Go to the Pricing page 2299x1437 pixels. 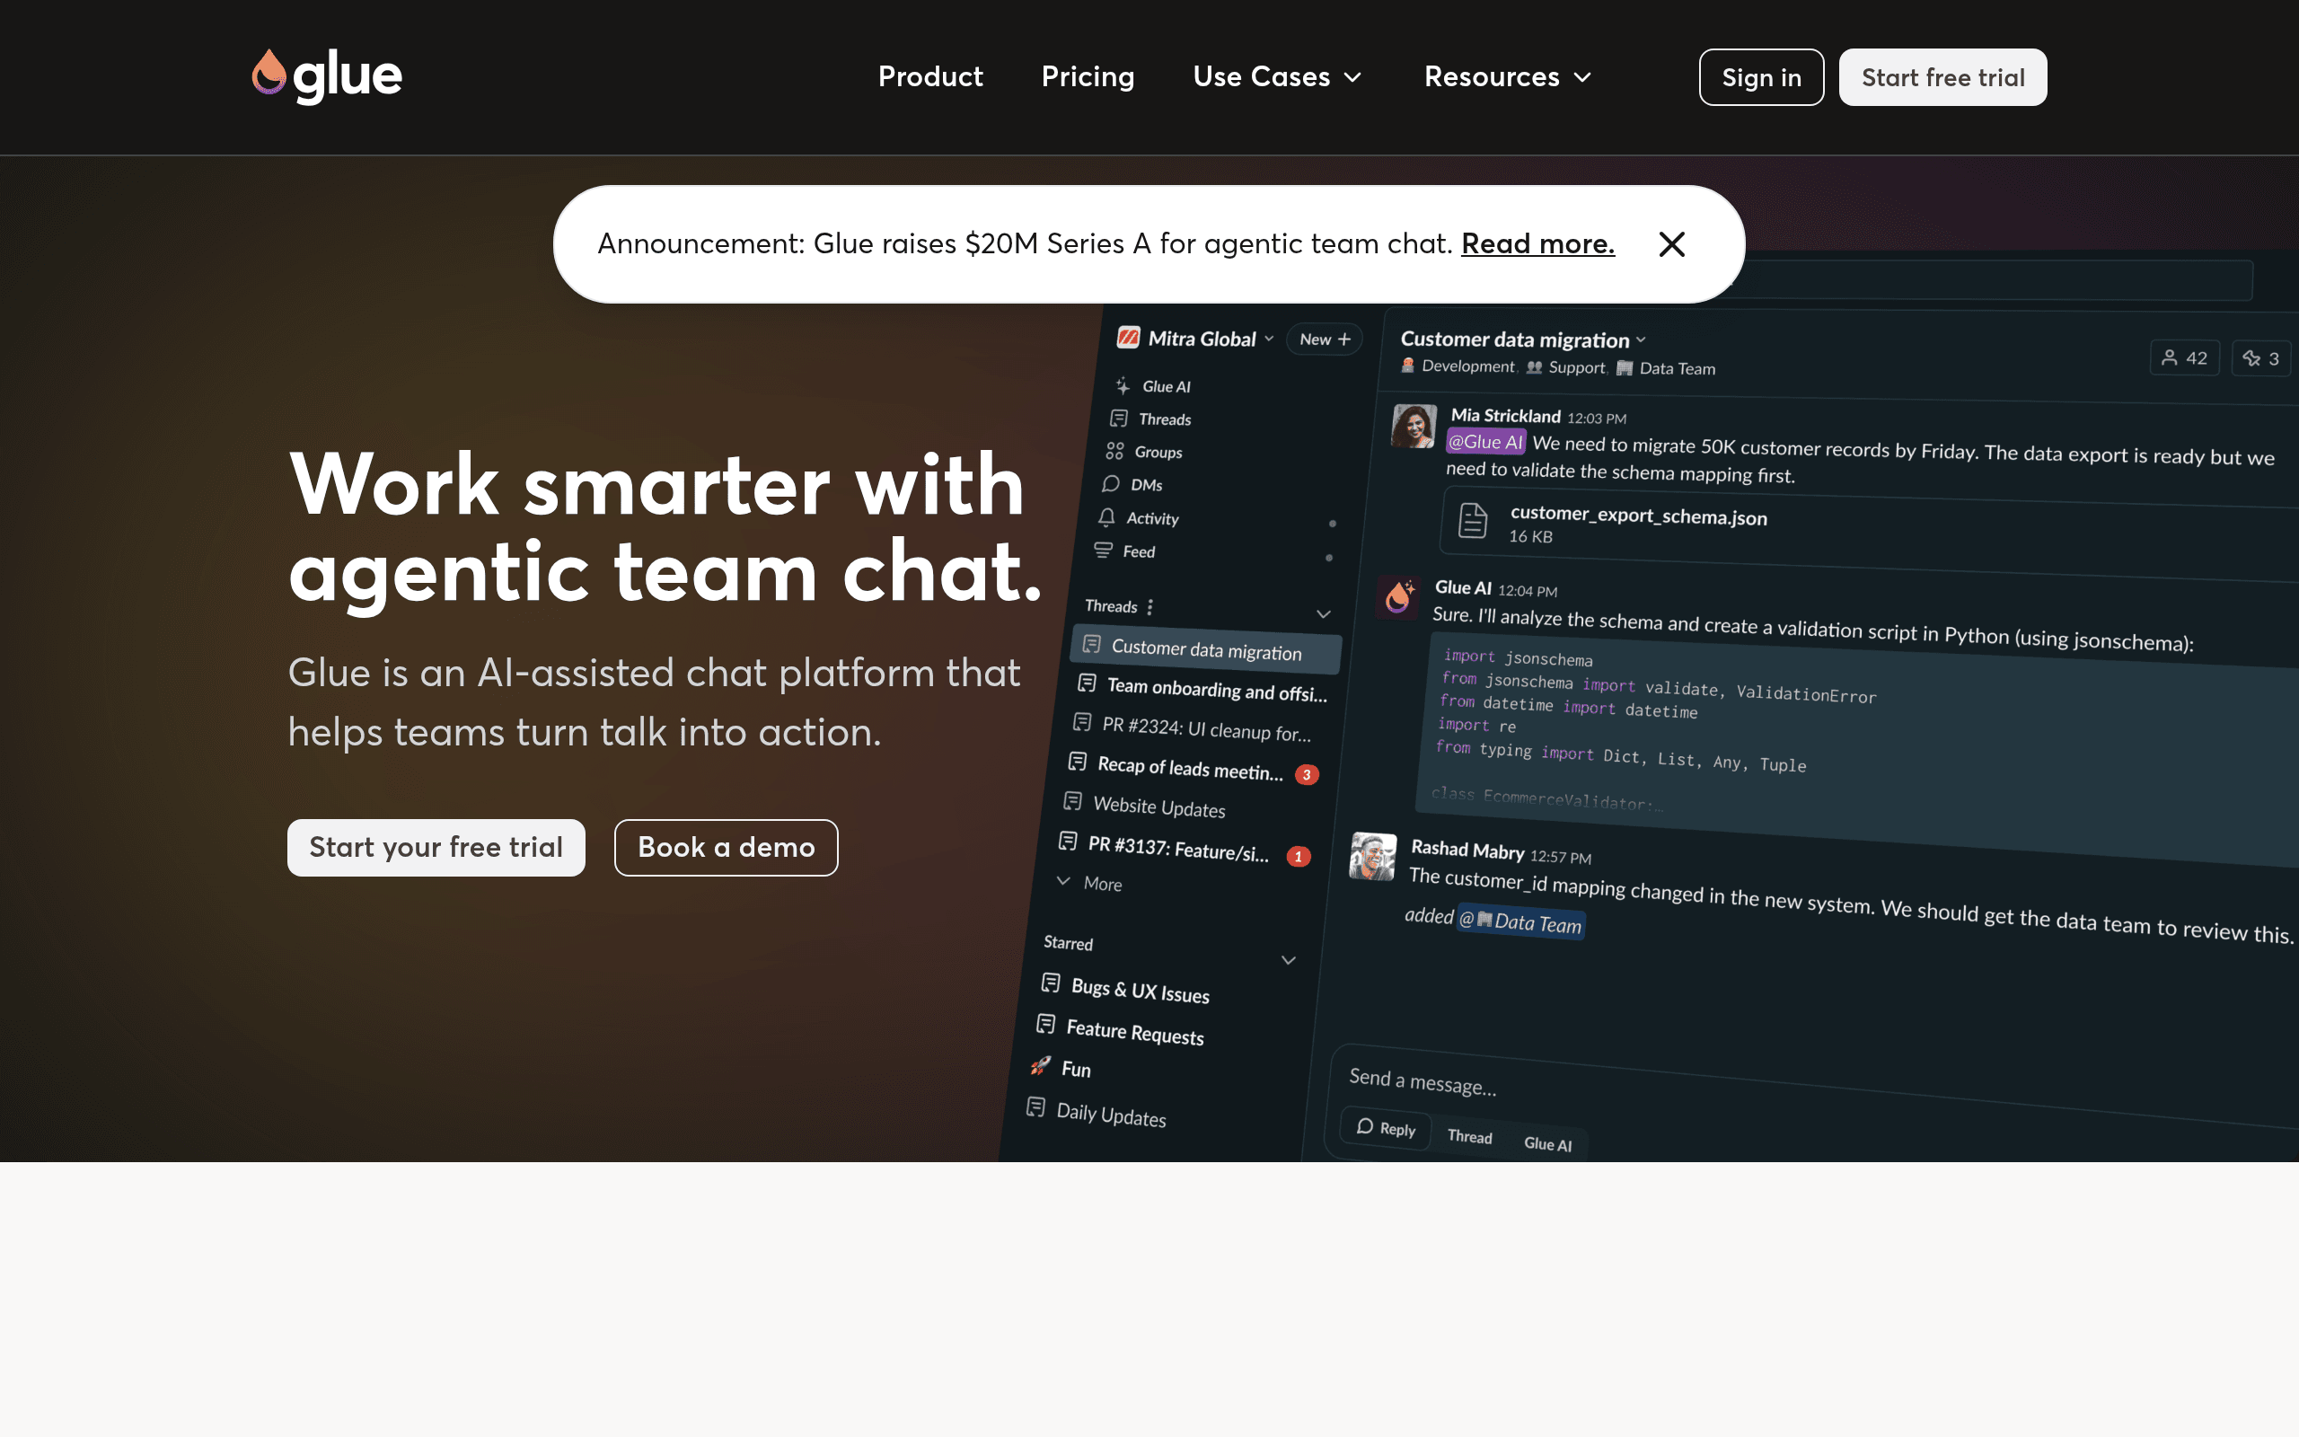click(1088, 77)
